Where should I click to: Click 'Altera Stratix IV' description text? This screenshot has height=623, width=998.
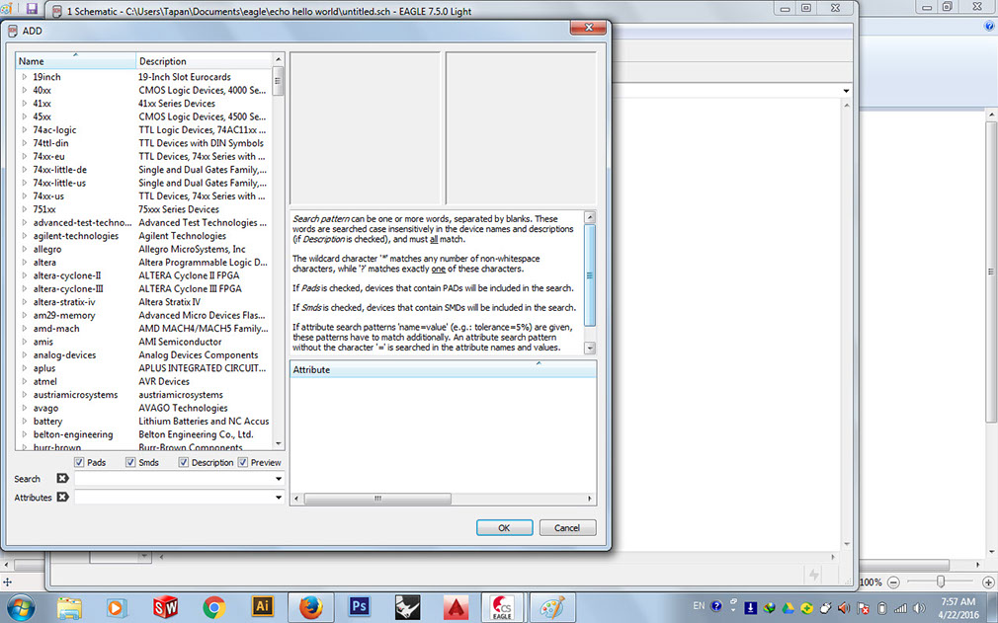(x=169, y=302)
